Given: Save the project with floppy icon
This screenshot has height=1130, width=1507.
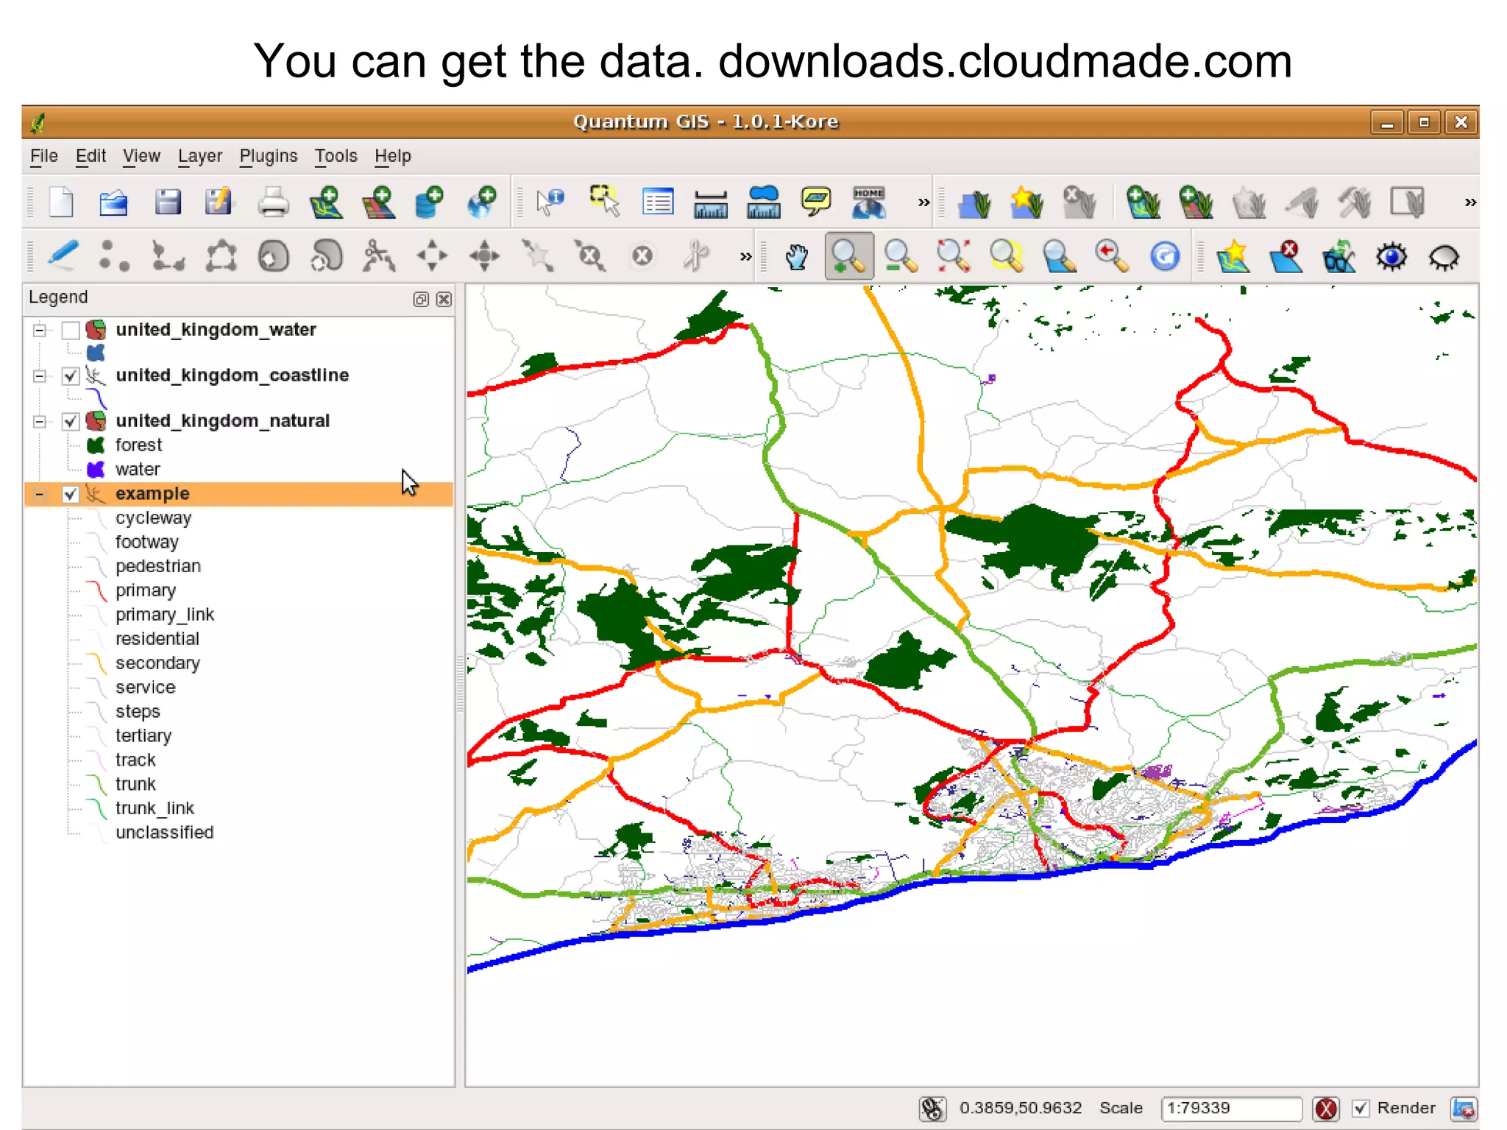Looking at the screenshot, I should pyautogui.click(x=168, y=202).
